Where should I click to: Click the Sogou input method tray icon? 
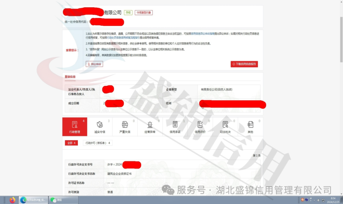[302, 200]
